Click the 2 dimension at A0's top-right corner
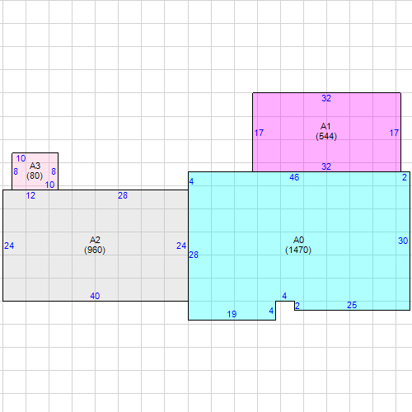Image resolution: width=412 pixels, height=412 pixels. 405,177
